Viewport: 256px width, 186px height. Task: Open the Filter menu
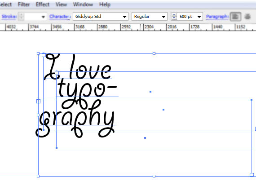[x=24, y=4]
